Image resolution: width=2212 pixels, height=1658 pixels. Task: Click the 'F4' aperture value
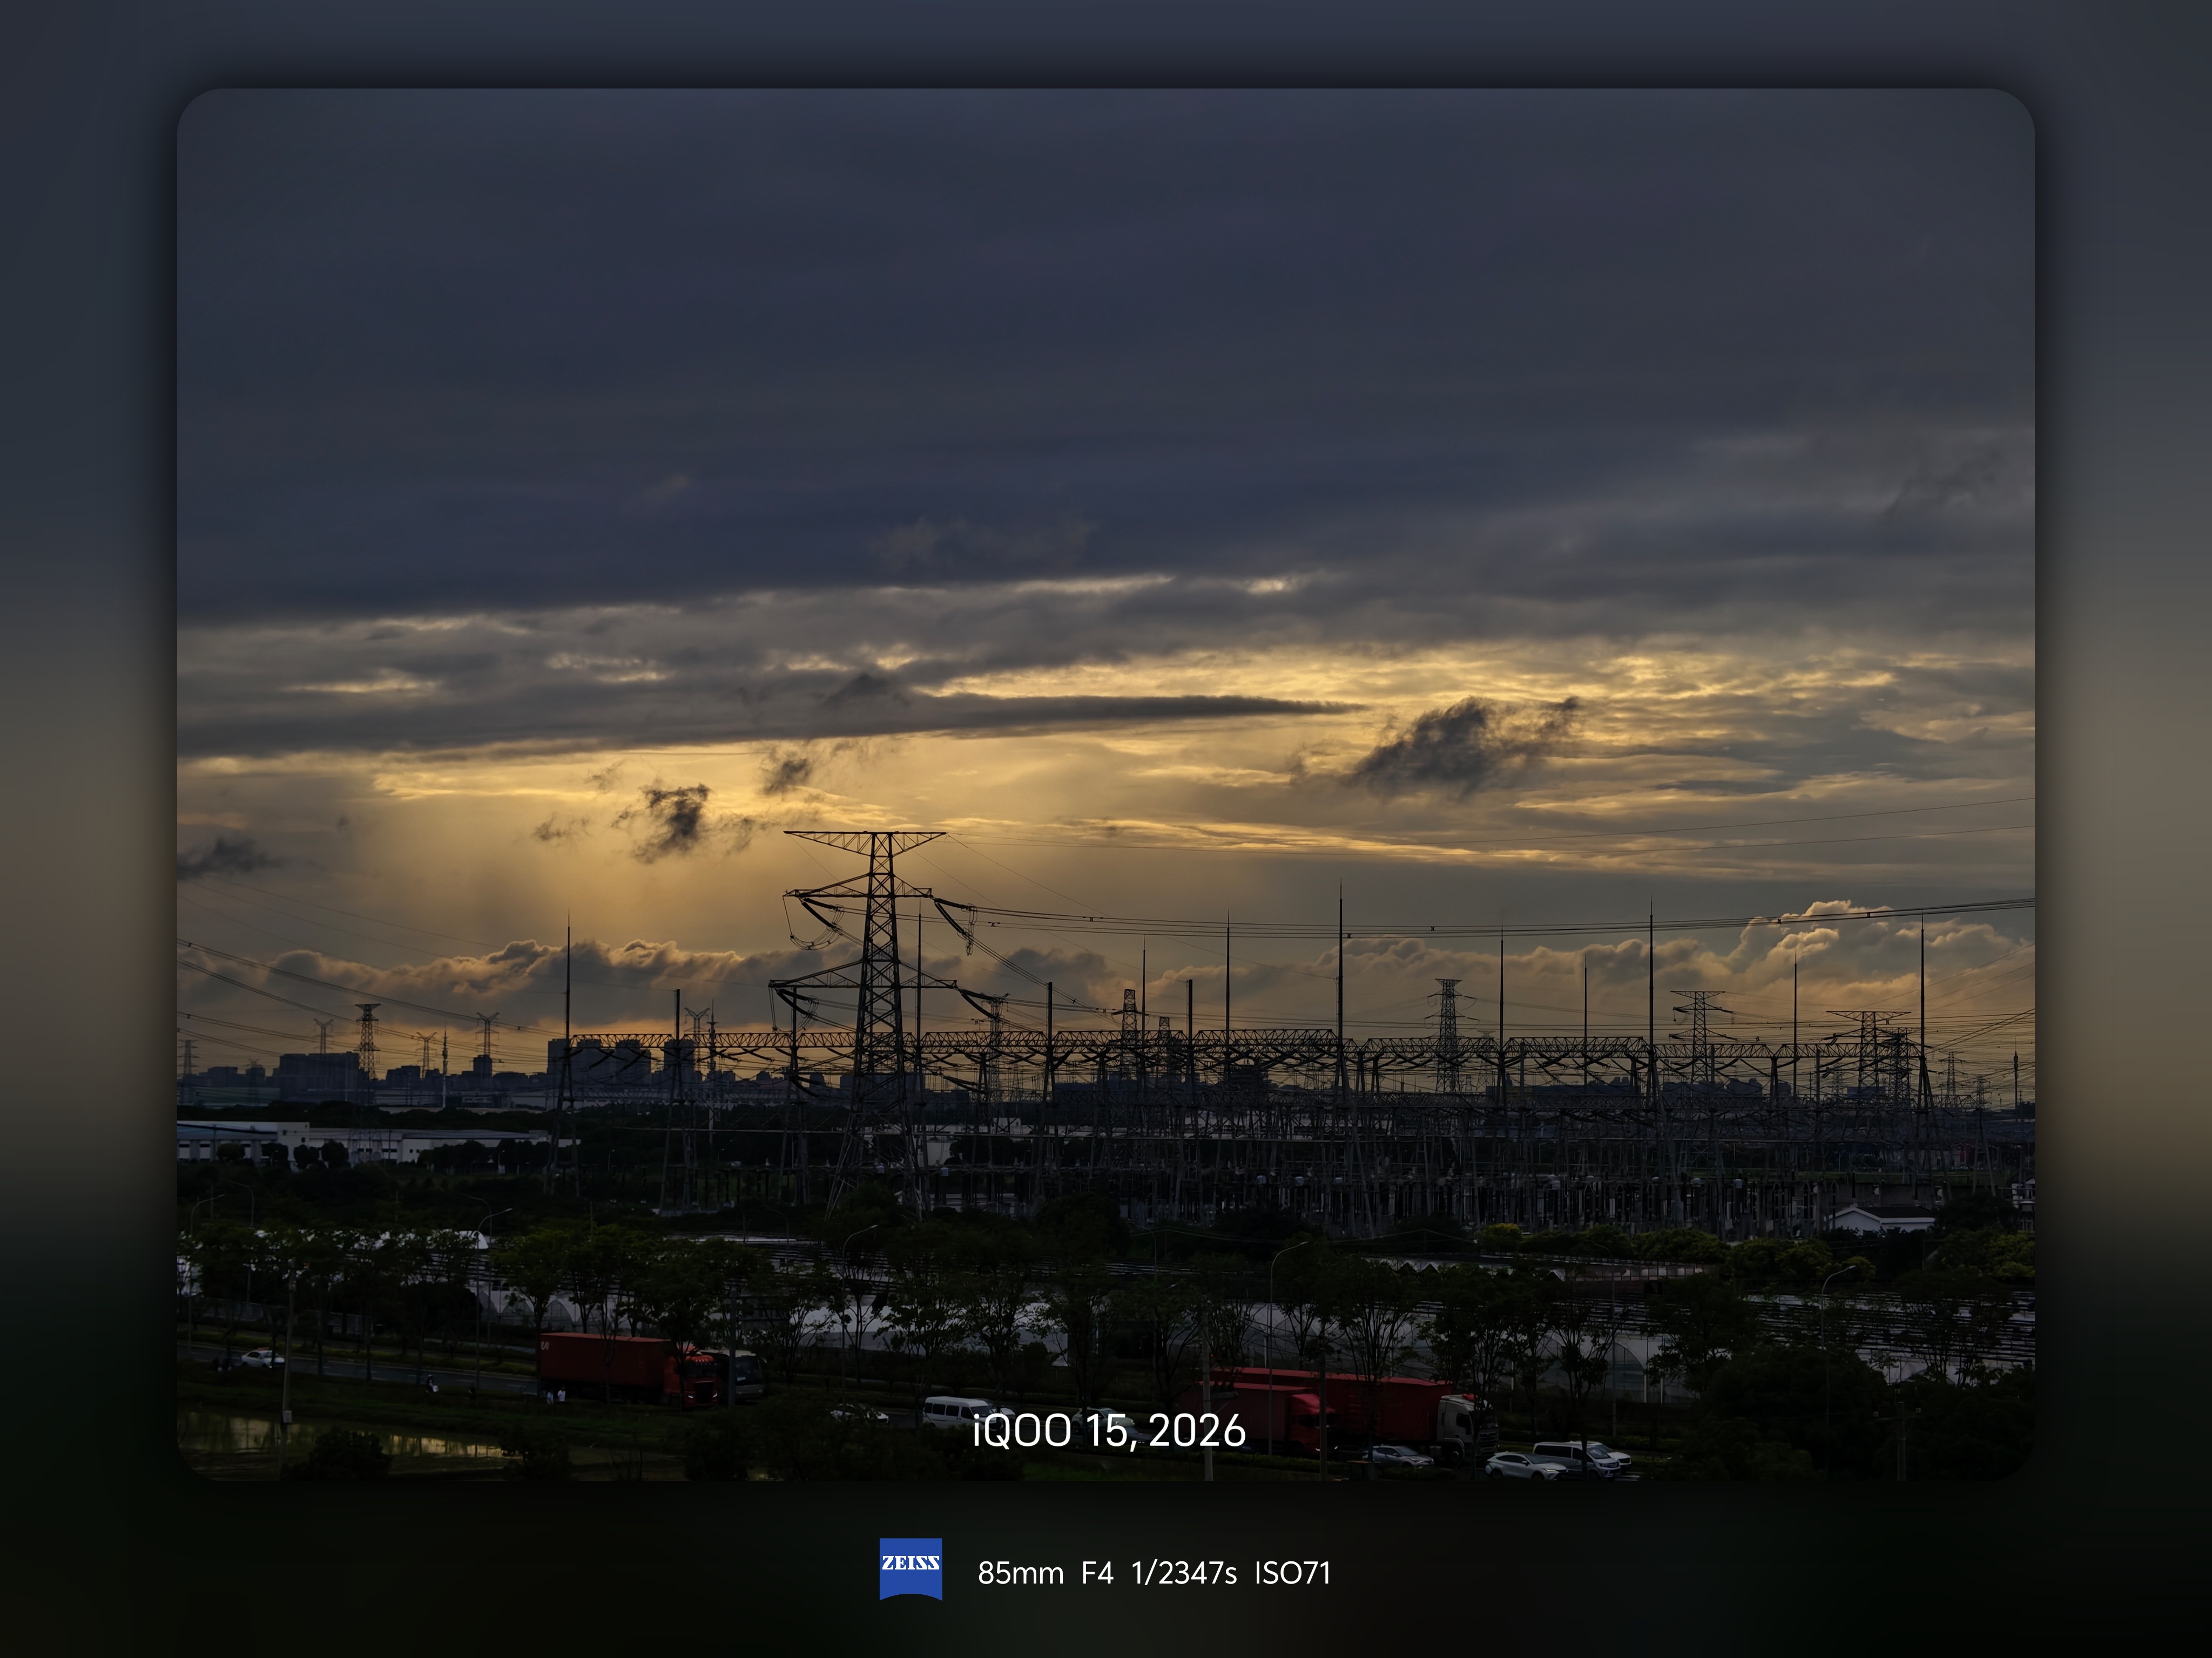[1097, 1573]
